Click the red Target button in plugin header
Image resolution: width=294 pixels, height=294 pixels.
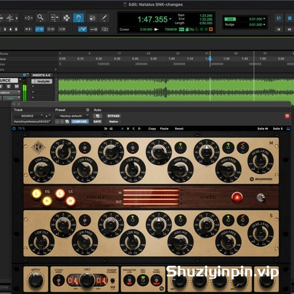pos(287,116)
